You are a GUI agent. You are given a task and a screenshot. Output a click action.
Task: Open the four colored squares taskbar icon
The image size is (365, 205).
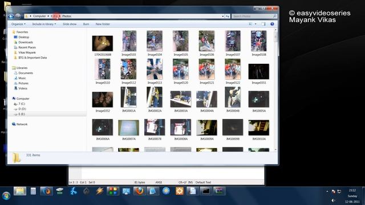(x=113, y=191)
